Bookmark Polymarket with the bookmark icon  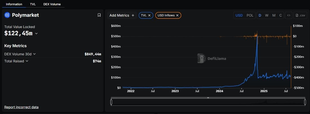click(99, 15)
